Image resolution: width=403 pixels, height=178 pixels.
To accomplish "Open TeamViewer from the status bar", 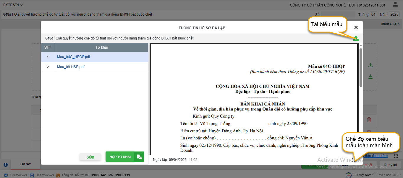I will click(42, 175).
